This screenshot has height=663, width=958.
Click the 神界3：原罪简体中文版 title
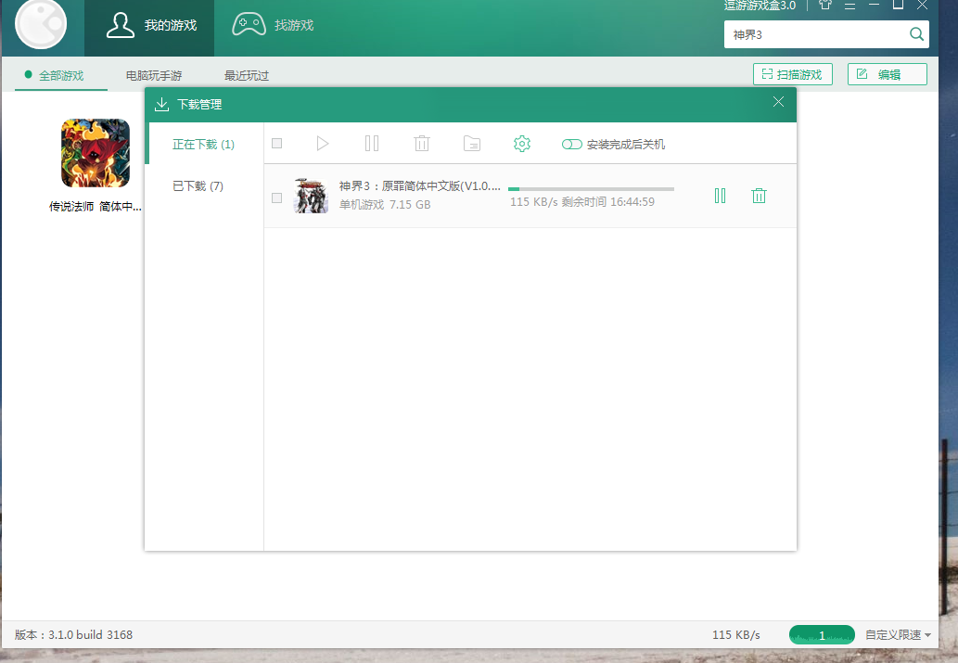[420, 186]
